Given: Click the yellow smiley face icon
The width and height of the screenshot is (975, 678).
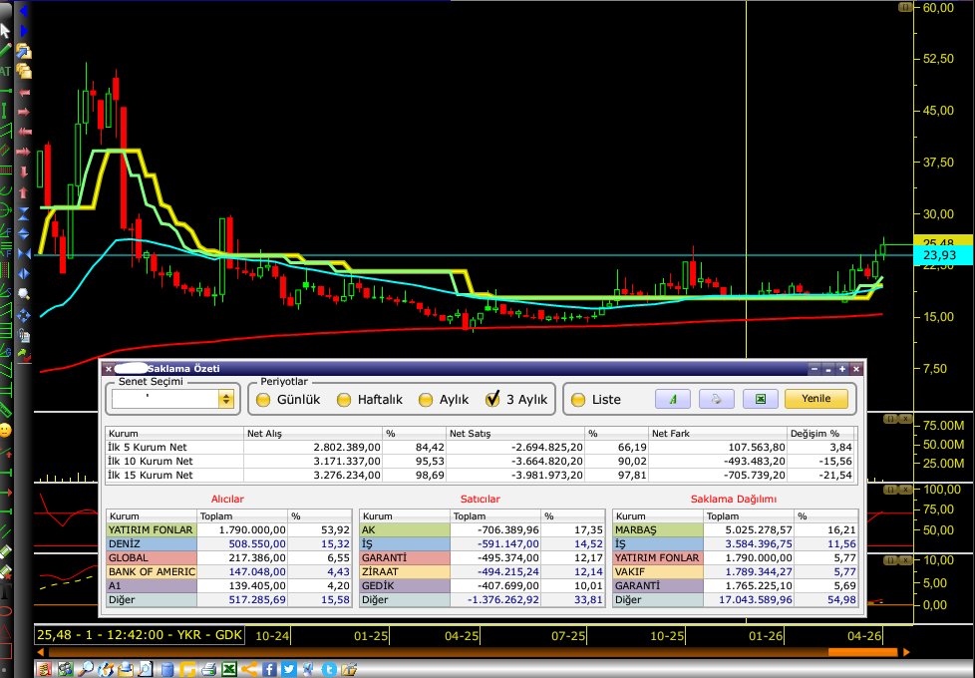Looking at the screenshot, I should click(x=6, y=430).
